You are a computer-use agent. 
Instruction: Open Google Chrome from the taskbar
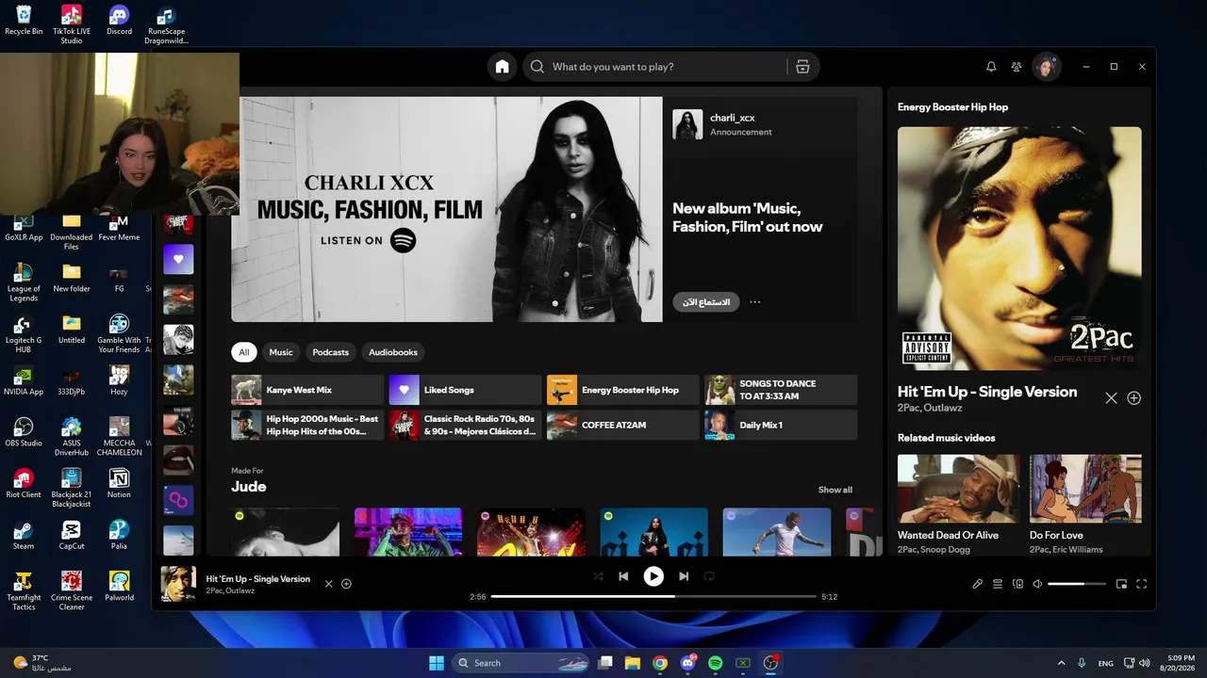tap(660, 663)
